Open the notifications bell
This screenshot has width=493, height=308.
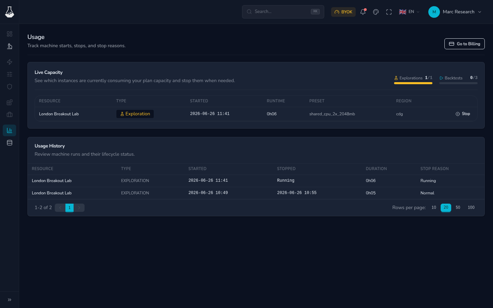(x=363, y=12)
